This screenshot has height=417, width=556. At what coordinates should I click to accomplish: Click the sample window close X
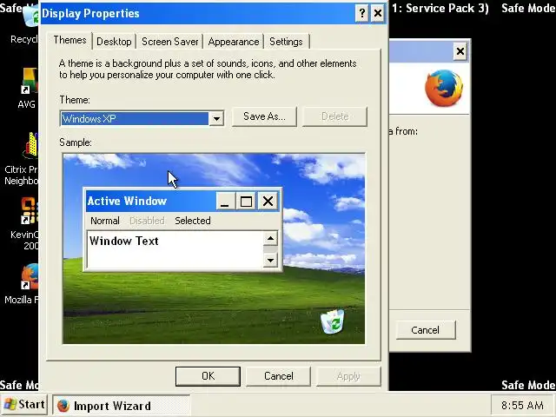[268, 202]
